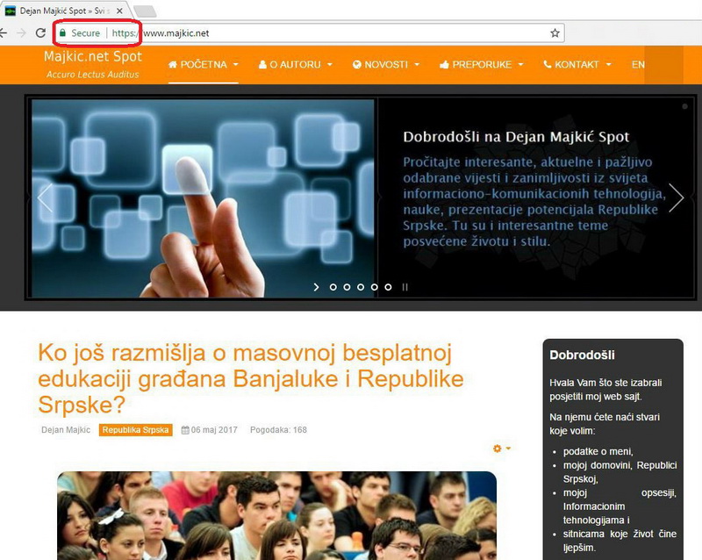Click the Republika Srpska category tag

pyautogui.click(x=135, y=430)
